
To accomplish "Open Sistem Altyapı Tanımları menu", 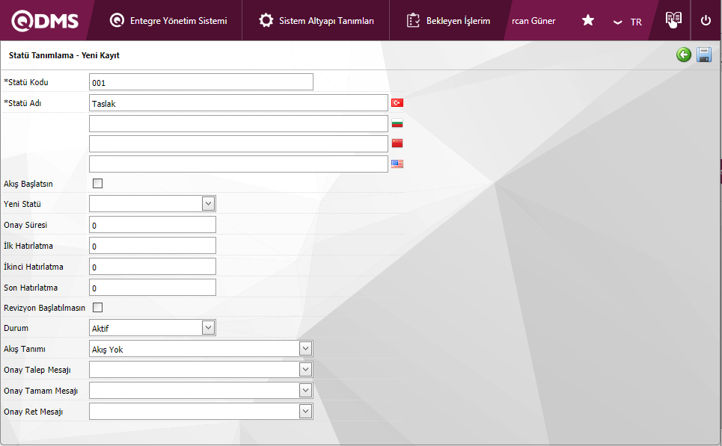I will tap(326, 21).
